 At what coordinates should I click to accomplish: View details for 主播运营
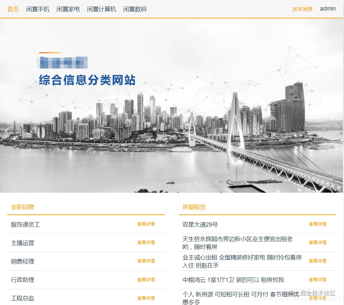pyautogui.click(x=146, y=242)
